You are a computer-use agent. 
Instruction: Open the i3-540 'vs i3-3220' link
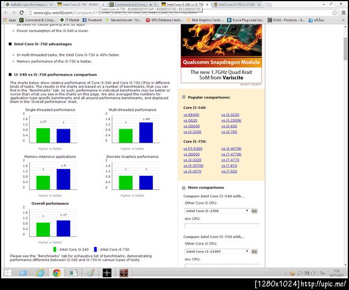tap(230, 115)
